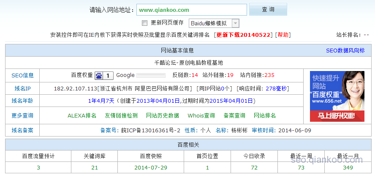Click the 反链数 value 14
The width and height of the screenshot is (375, 175).
tap(195, 75)
